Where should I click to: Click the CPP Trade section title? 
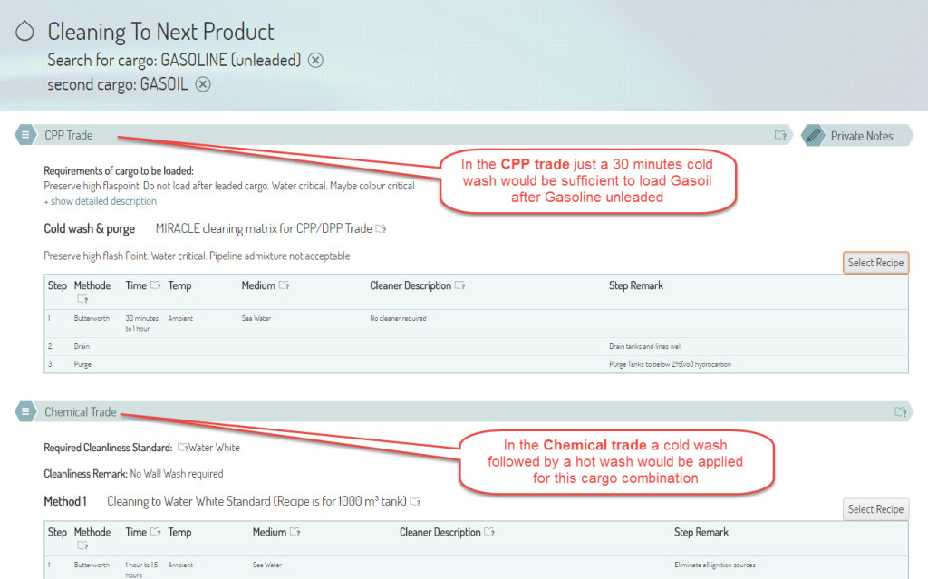coord(69,135)
